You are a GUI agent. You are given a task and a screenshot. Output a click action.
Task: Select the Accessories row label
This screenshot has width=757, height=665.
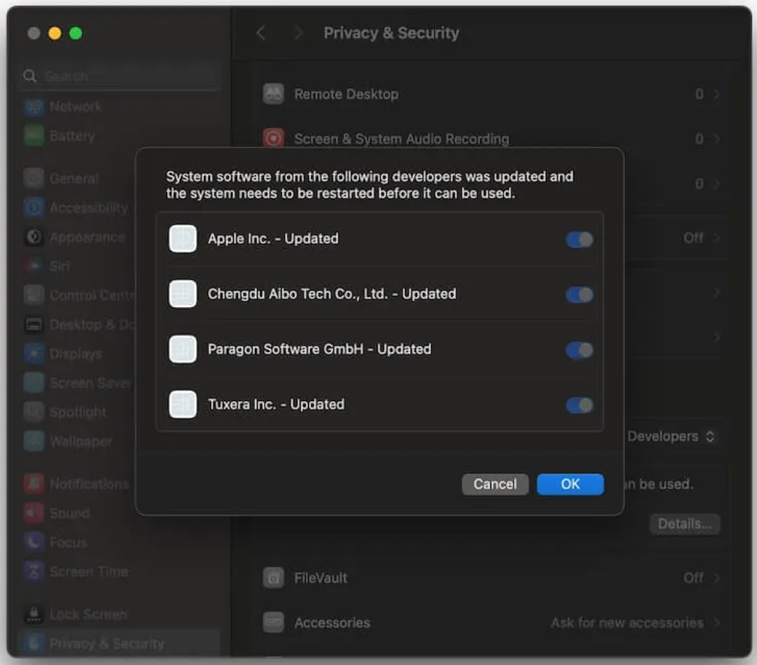[332, 623]
